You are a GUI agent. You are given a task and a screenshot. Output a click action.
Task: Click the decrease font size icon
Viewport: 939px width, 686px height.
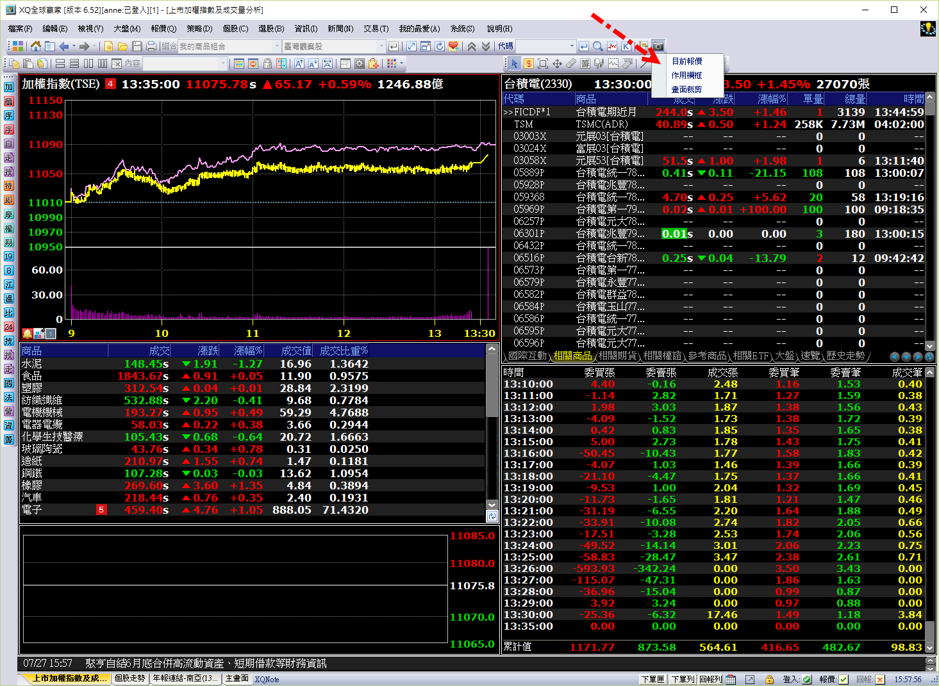click(313, 63)
